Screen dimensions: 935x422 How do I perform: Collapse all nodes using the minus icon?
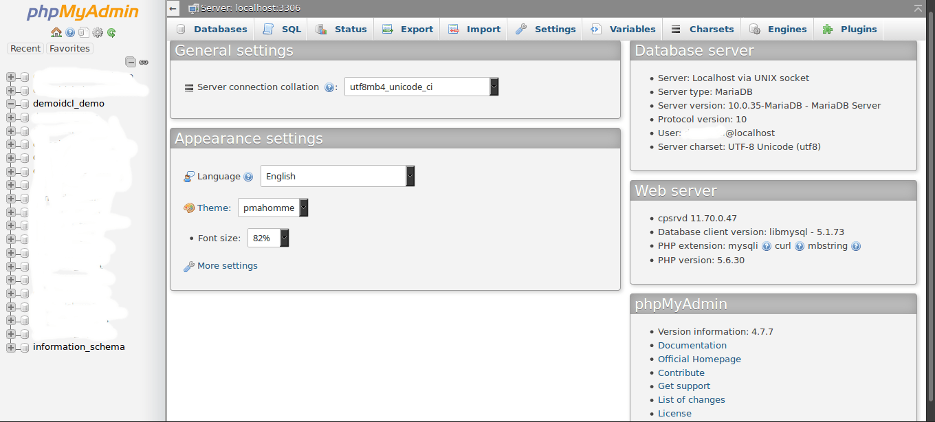pyautogui.click(x=131, y=61)
